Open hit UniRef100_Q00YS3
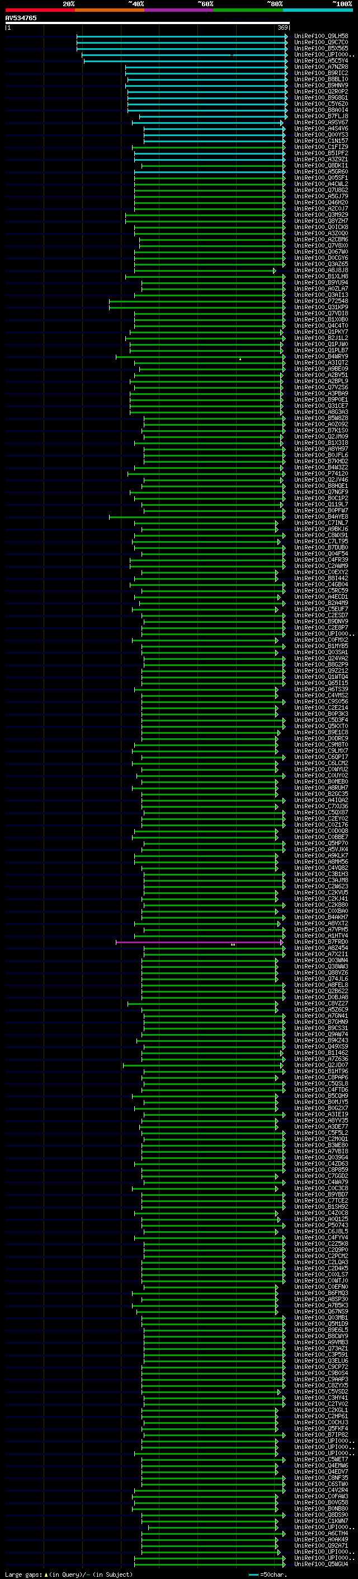The height and width of the screenshot is (1579, 358). click(x=321, y=135)
